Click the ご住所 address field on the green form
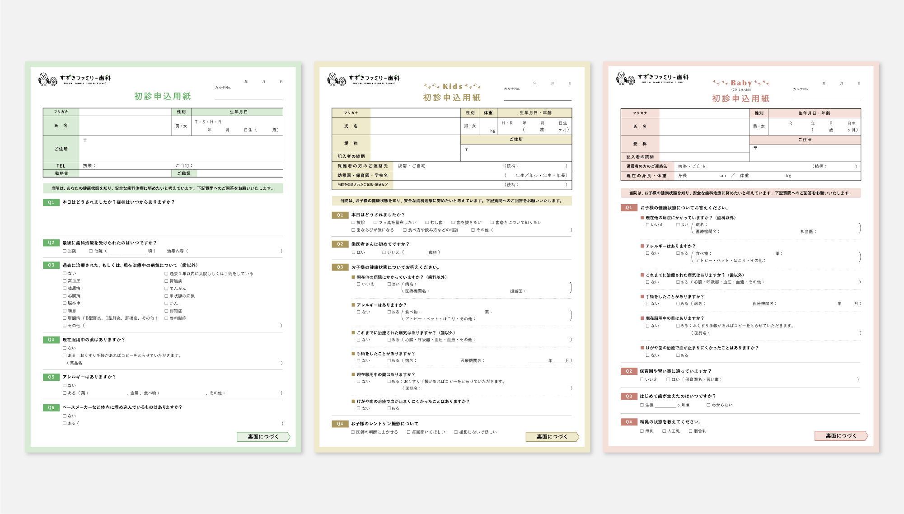 [x=181, y=149]
